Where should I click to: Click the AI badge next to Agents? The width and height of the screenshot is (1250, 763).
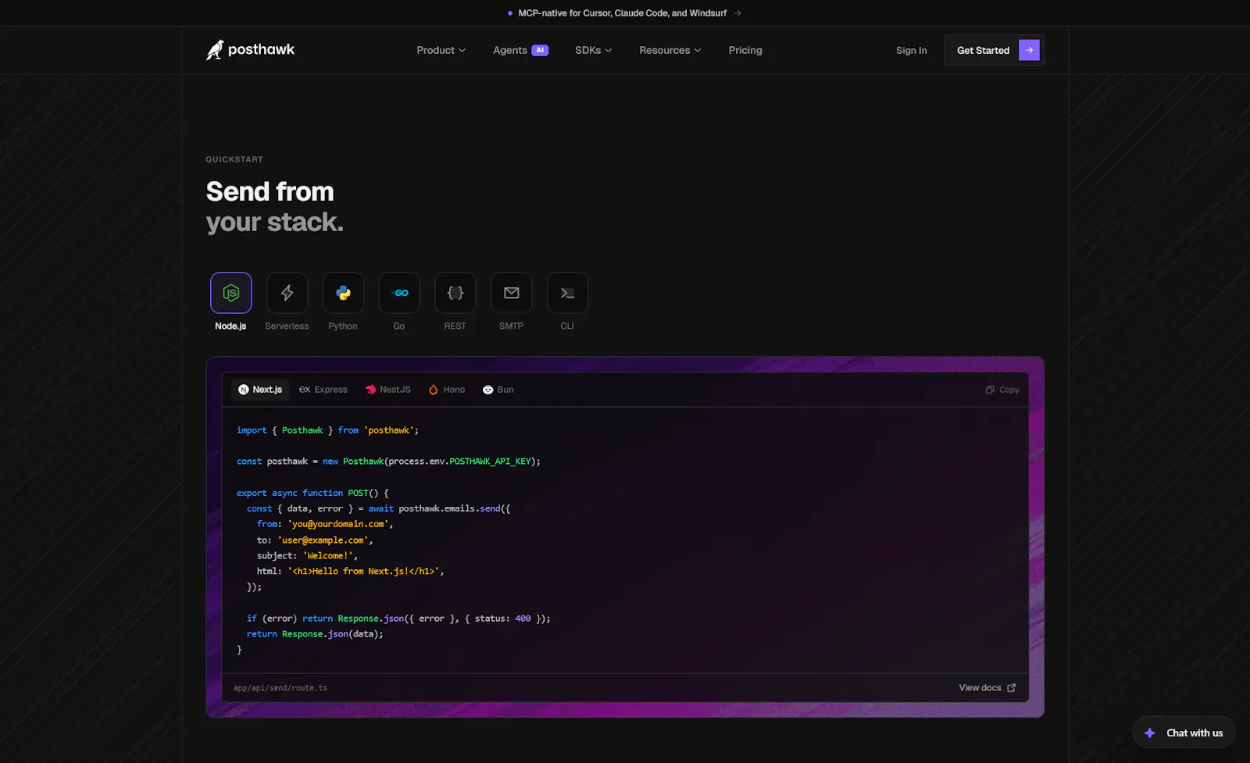point(540,50)
